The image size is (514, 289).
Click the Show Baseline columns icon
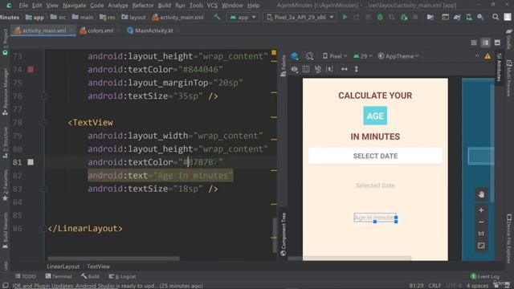(x=306, y=69)
